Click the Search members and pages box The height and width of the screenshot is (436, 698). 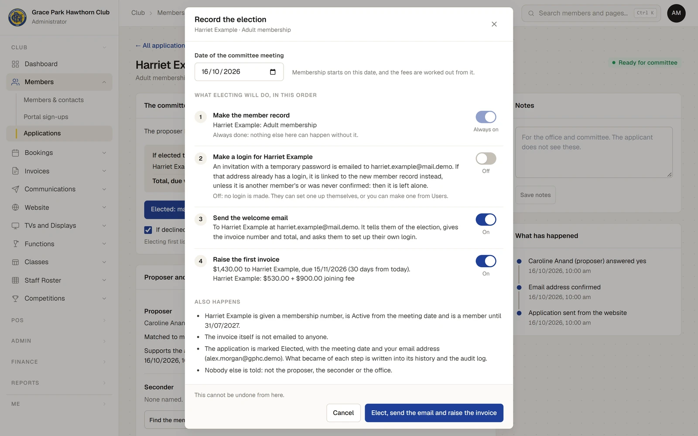tap(591, 14)
